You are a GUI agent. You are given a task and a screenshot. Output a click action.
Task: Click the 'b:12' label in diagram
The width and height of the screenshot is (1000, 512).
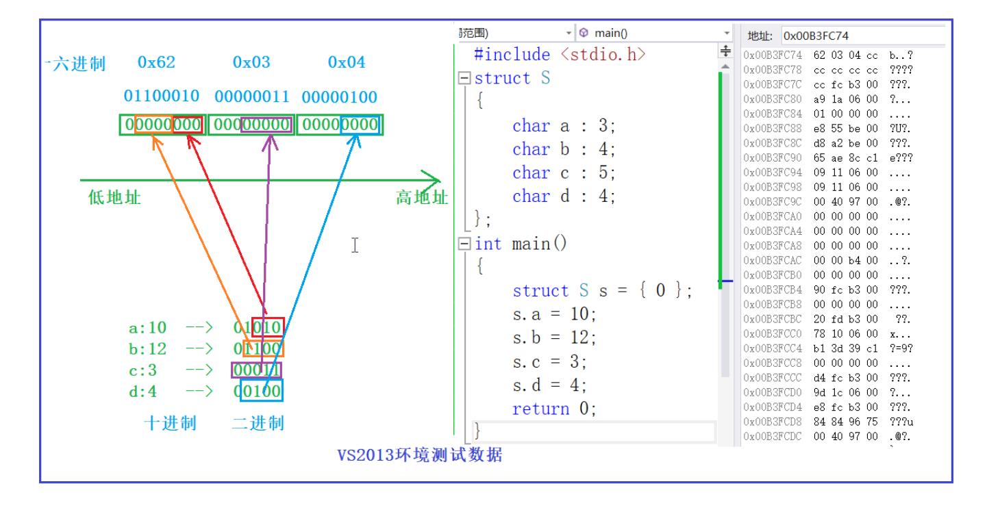pyautogui.click(x=147, y=348)
